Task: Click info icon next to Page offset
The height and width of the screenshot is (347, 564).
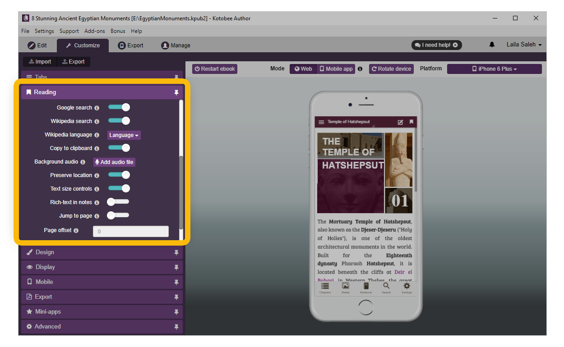Action: [76, 231]
